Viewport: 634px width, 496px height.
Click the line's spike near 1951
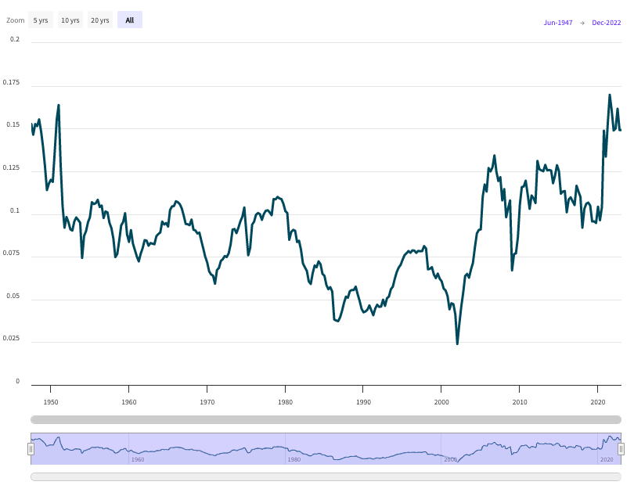pyautogui.click(x=59, y=106)
